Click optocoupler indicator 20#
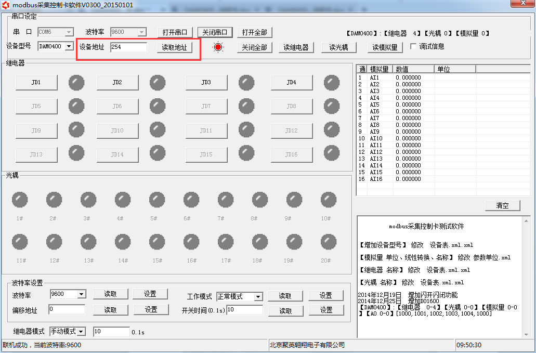This screenshot has height=353, width=536. pyautogui.click(x=328, y=242)
